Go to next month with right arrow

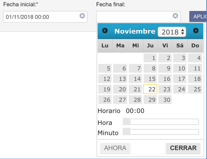pyautogui.click(x=196, y=31)
